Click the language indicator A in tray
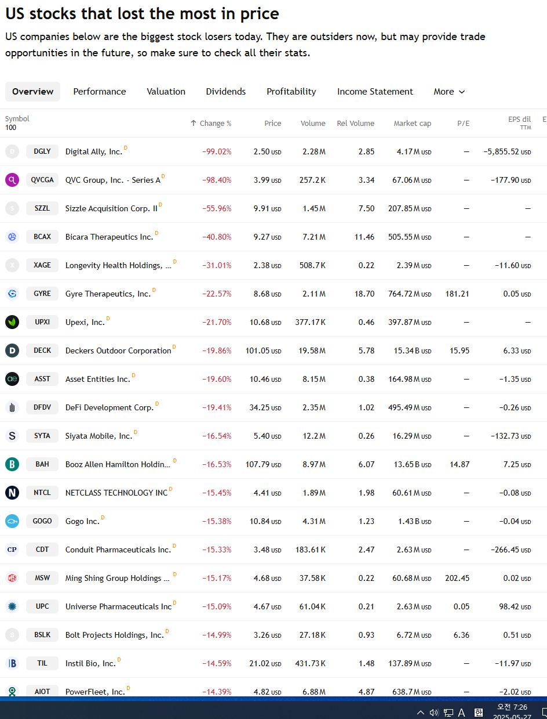Screen dimensions: 547x719 [462, 713]
